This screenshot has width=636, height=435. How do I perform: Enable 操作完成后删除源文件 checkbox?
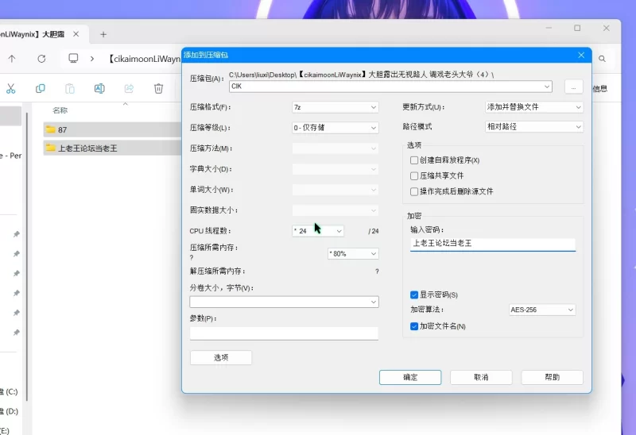click(x=414, y=191)
